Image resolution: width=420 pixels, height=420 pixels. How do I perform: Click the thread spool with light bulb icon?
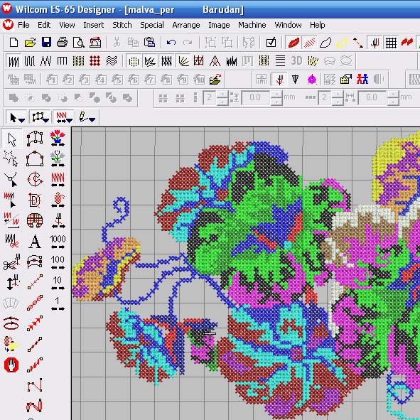(x=11, y=344)
